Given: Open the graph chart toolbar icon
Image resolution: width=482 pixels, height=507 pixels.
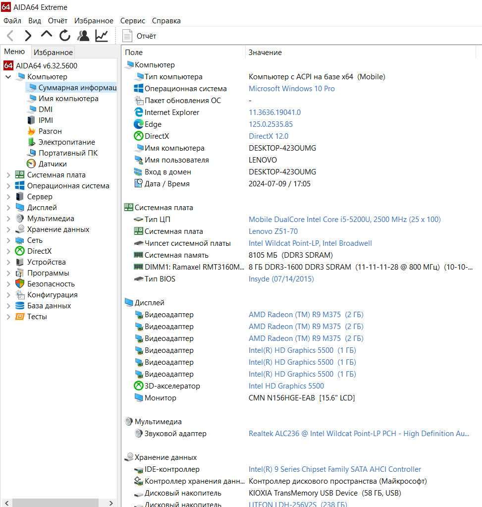Looking at the screenshot, I should [102, 36].
